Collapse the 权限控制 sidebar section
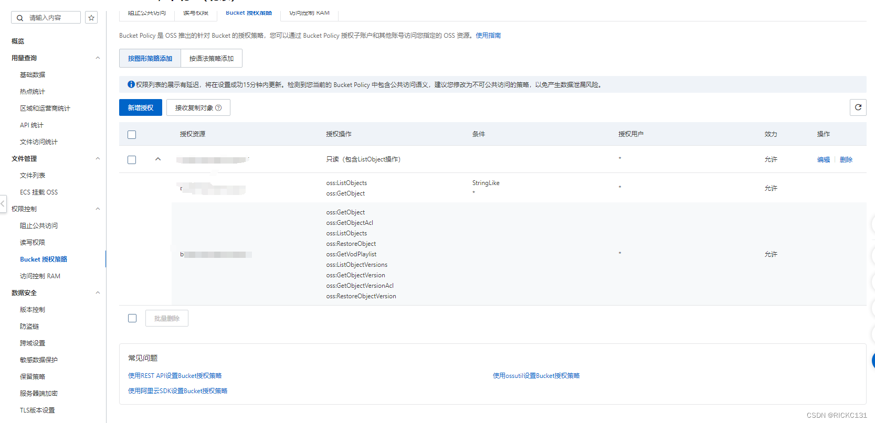875x423 pixels. tap(98, 209)
